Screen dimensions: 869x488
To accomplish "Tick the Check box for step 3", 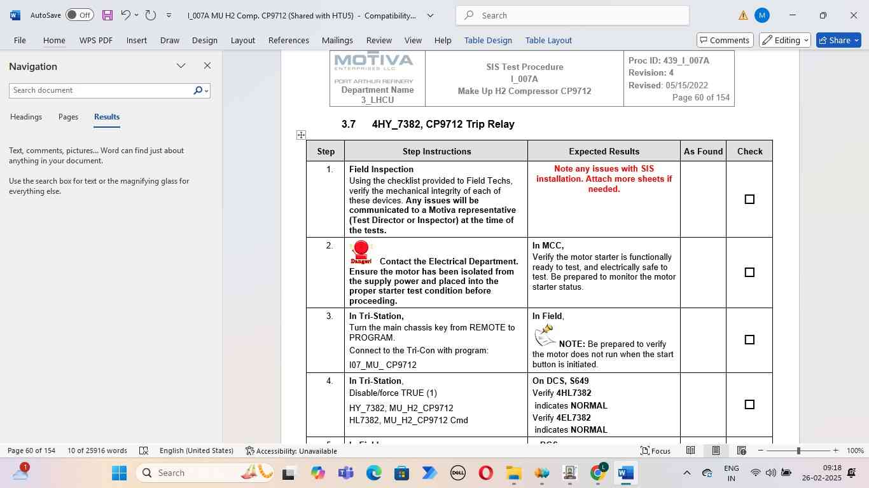I will coord(749,340).
